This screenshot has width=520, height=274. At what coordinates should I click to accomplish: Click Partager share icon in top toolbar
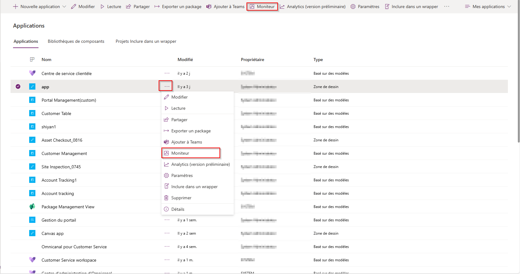click(129, 7)
